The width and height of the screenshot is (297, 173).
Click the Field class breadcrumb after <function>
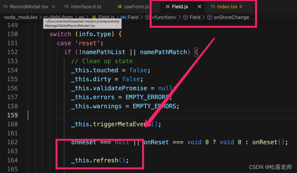pyautogui.click(x=195, y=18)
